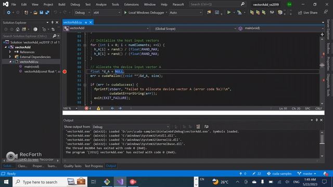The width and height of the screenshot is (333, 187).
Task: Click the editor split window handle icon
Action: click(x=322, y=34)
